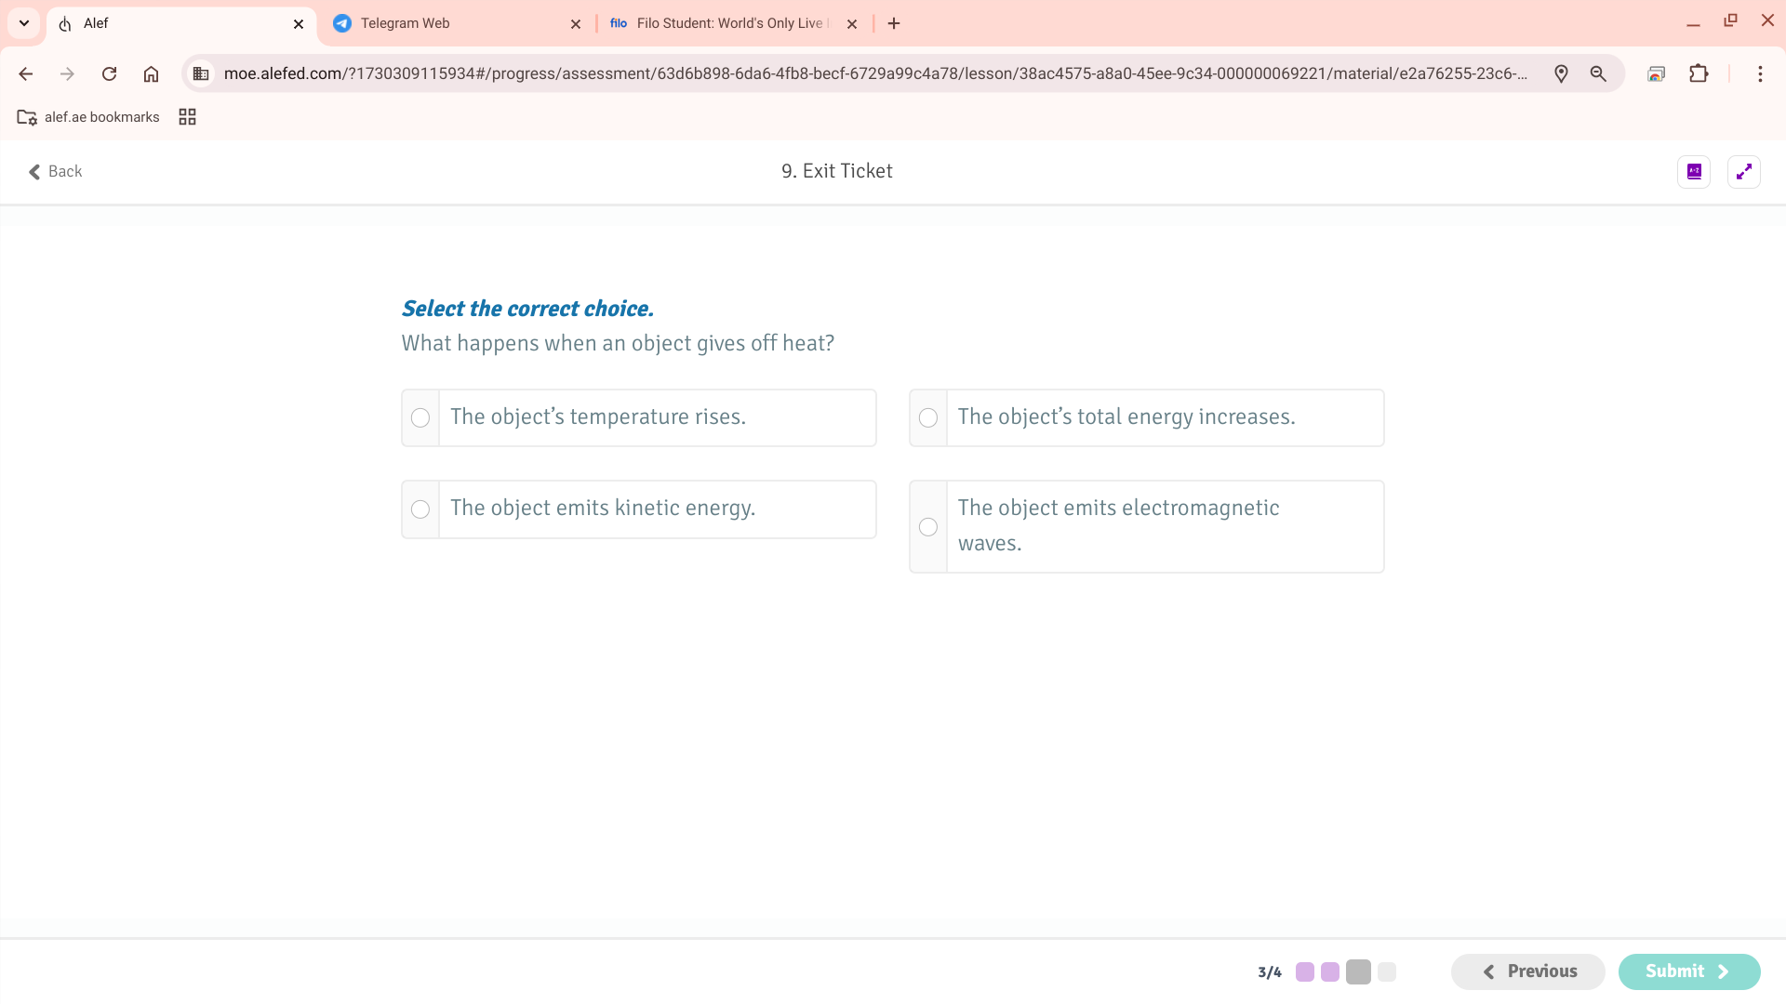Open the Chrome extensions puzzle icon
Image resolution: width=1786 pixels, height=1004 pixels.
(x=1699, y=73)
